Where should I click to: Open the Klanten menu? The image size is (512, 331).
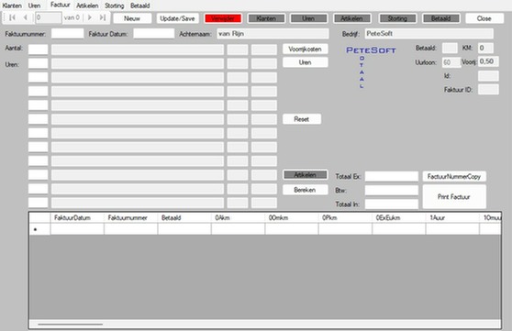12,6
